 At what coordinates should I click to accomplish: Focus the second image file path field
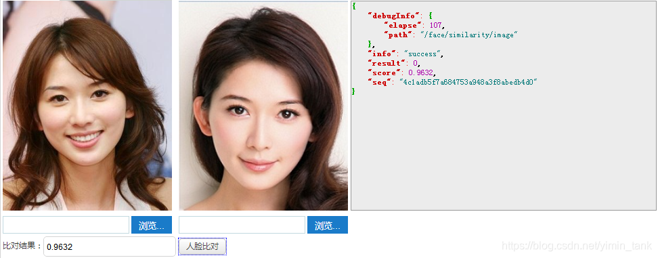click(242, 225)
